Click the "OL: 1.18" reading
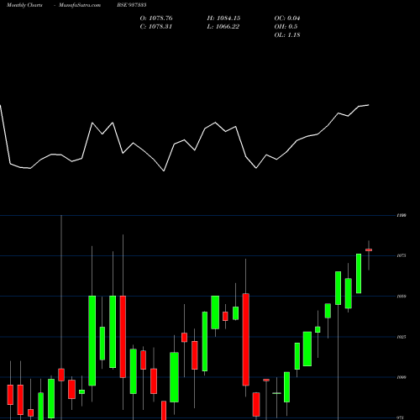 click(287, 35)
